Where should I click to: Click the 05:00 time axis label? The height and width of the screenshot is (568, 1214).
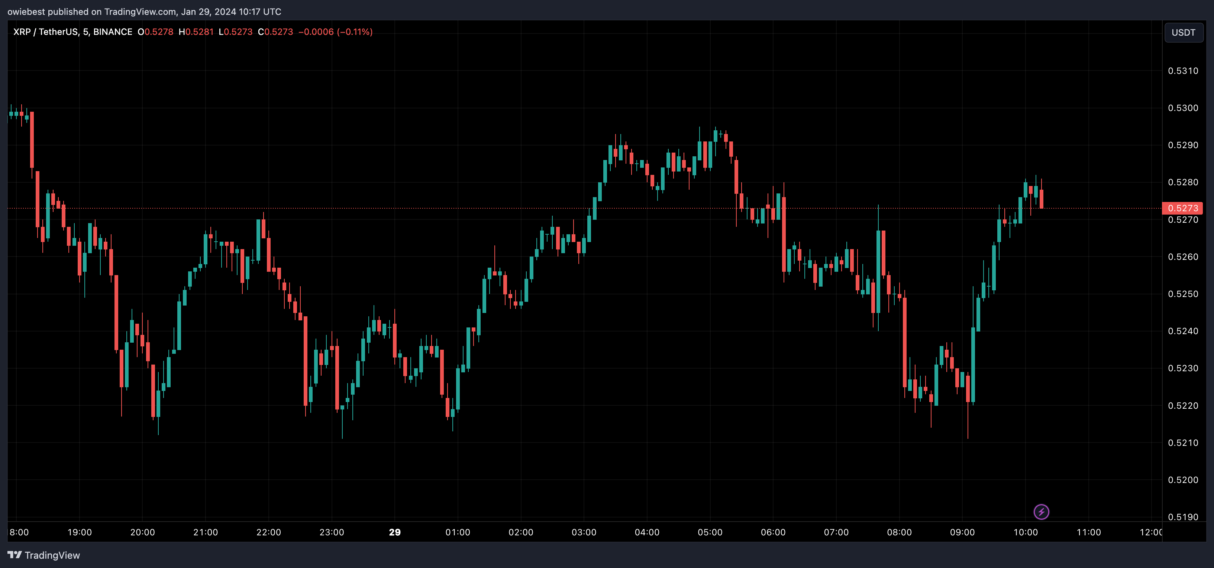tap(710, 532)
